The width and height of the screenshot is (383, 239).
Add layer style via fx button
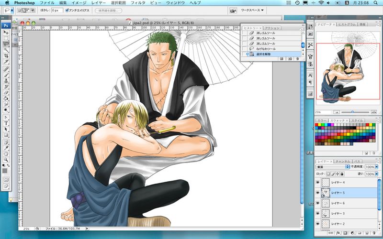click(x=338, y=233)
